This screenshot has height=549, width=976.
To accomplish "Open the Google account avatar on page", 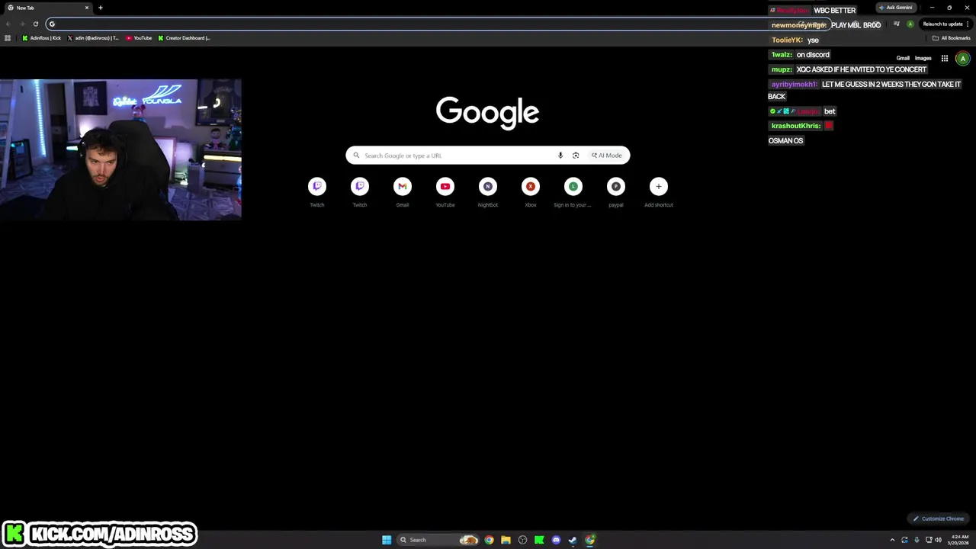I will (962, 58).
